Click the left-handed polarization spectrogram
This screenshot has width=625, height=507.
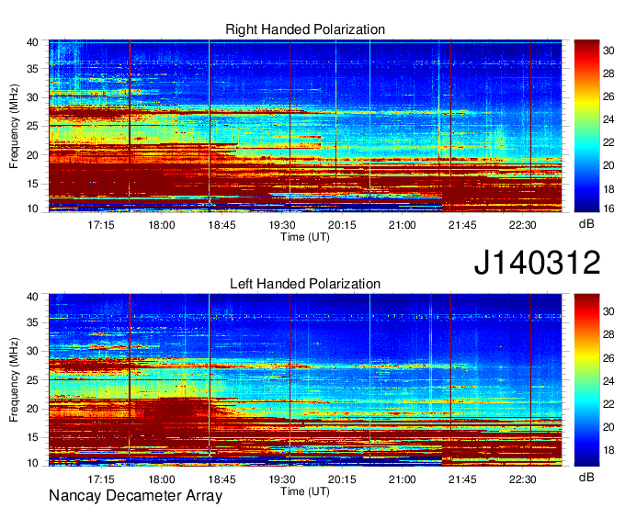click(305, 380)
